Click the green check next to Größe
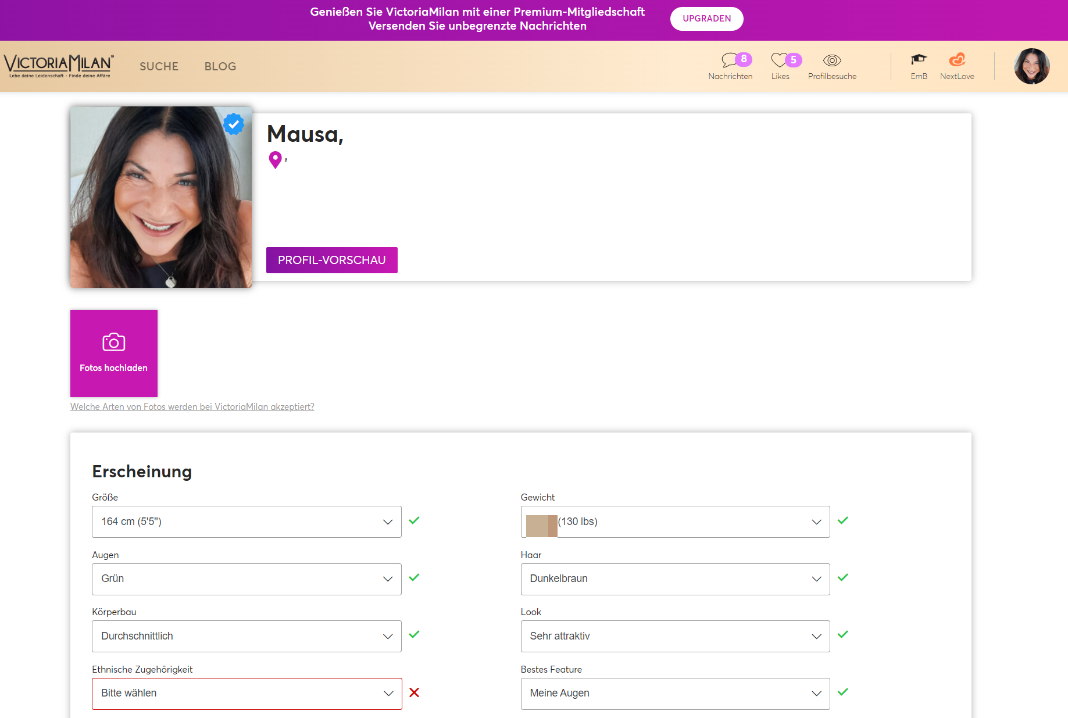The height and width of the screenshot is (718, 1068). (414, 520)
